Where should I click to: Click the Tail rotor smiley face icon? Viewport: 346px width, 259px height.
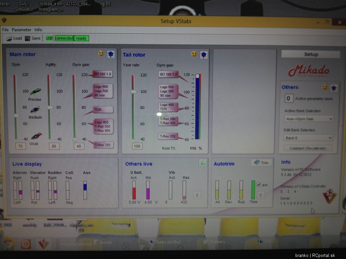pyautogui.click(x=194, y=54)
